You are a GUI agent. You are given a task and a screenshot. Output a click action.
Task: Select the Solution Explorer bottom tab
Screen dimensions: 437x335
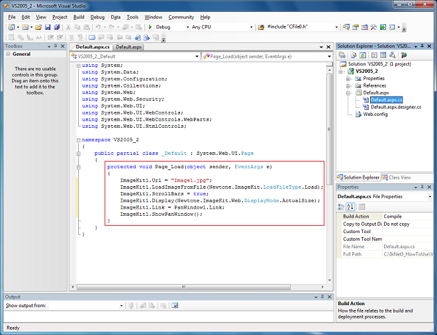pos(358,177)
